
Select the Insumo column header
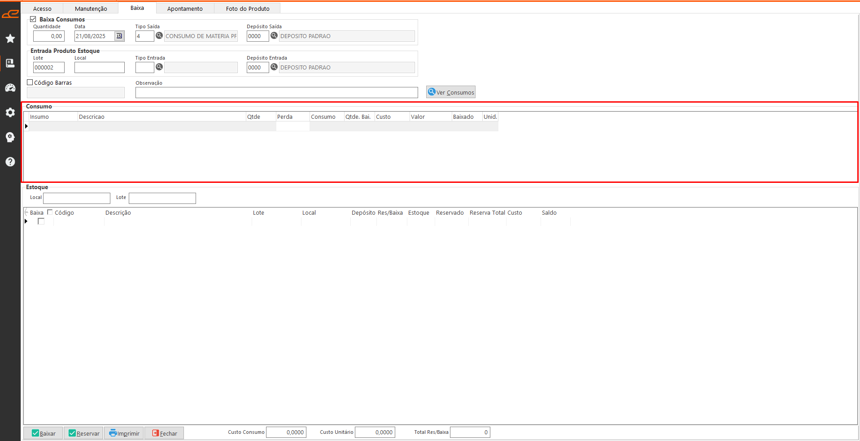pos(53,117)
